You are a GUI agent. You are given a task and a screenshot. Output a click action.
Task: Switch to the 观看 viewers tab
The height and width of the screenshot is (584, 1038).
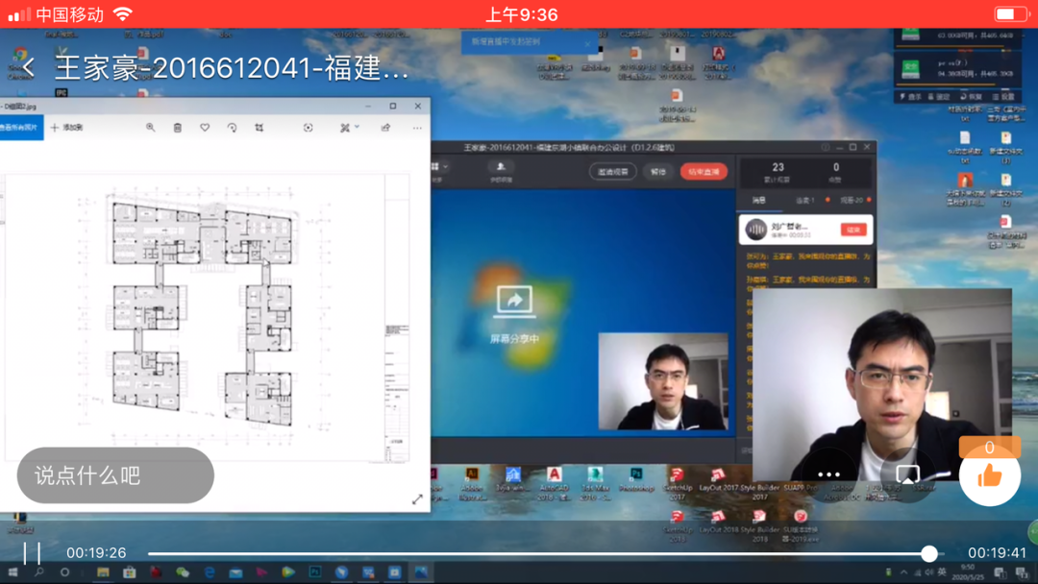[x=851, y=201]
